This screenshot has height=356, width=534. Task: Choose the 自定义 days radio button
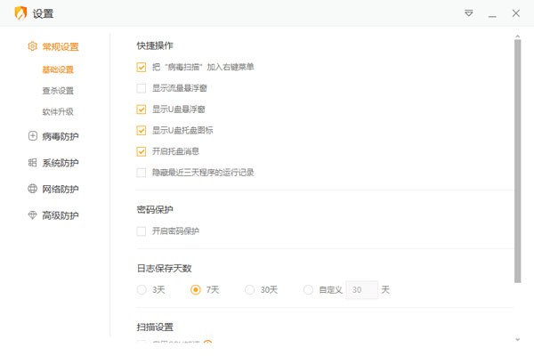tap(308, 289)
